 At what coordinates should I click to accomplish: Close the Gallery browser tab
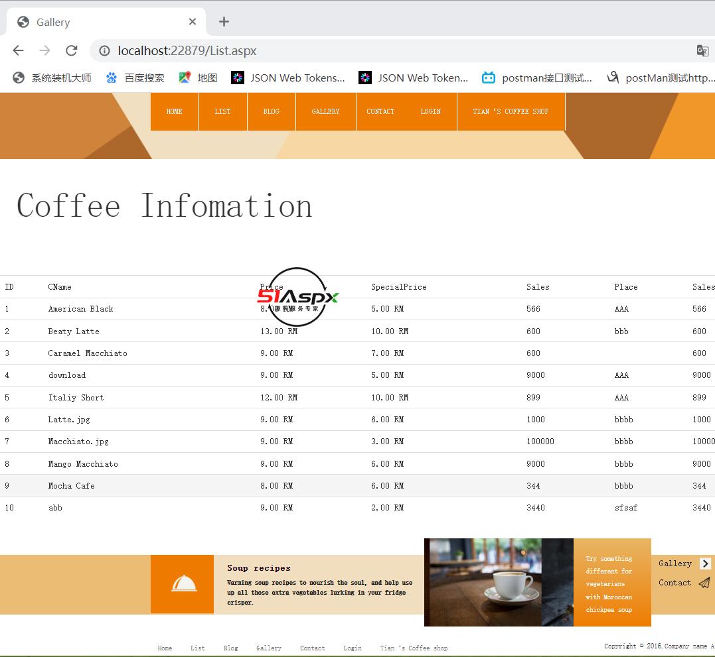(192, 22)
